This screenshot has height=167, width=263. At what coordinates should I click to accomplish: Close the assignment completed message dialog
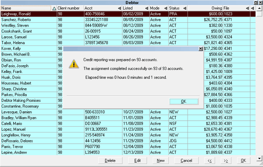(200, 49)
